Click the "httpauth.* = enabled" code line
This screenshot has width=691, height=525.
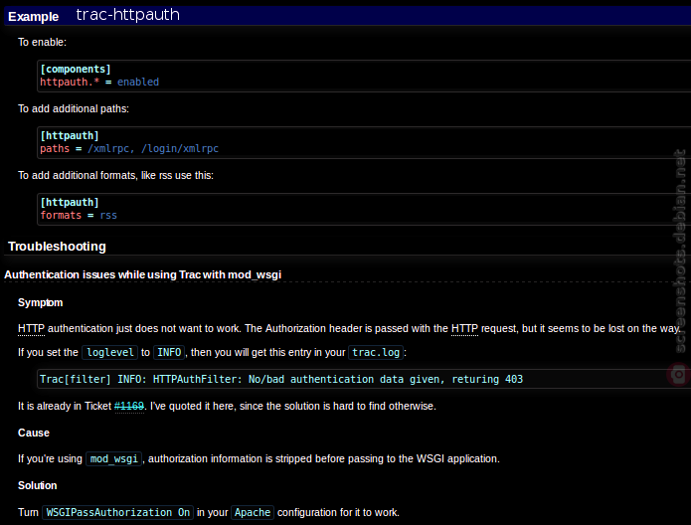coord(99,82)
